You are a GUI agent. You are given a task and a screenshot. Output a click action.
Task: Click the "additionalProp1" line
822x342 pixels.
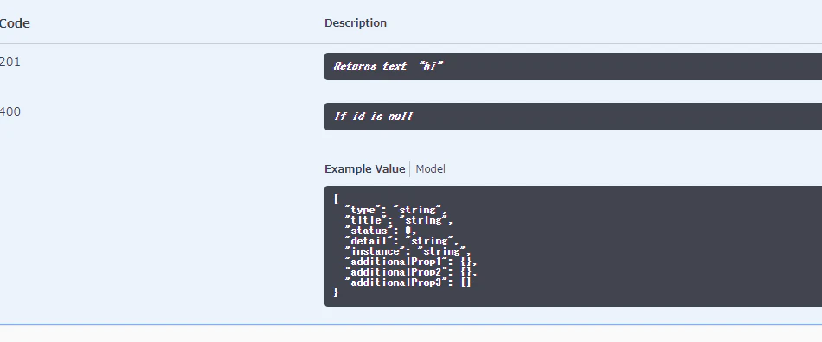[x=411, y=262]
